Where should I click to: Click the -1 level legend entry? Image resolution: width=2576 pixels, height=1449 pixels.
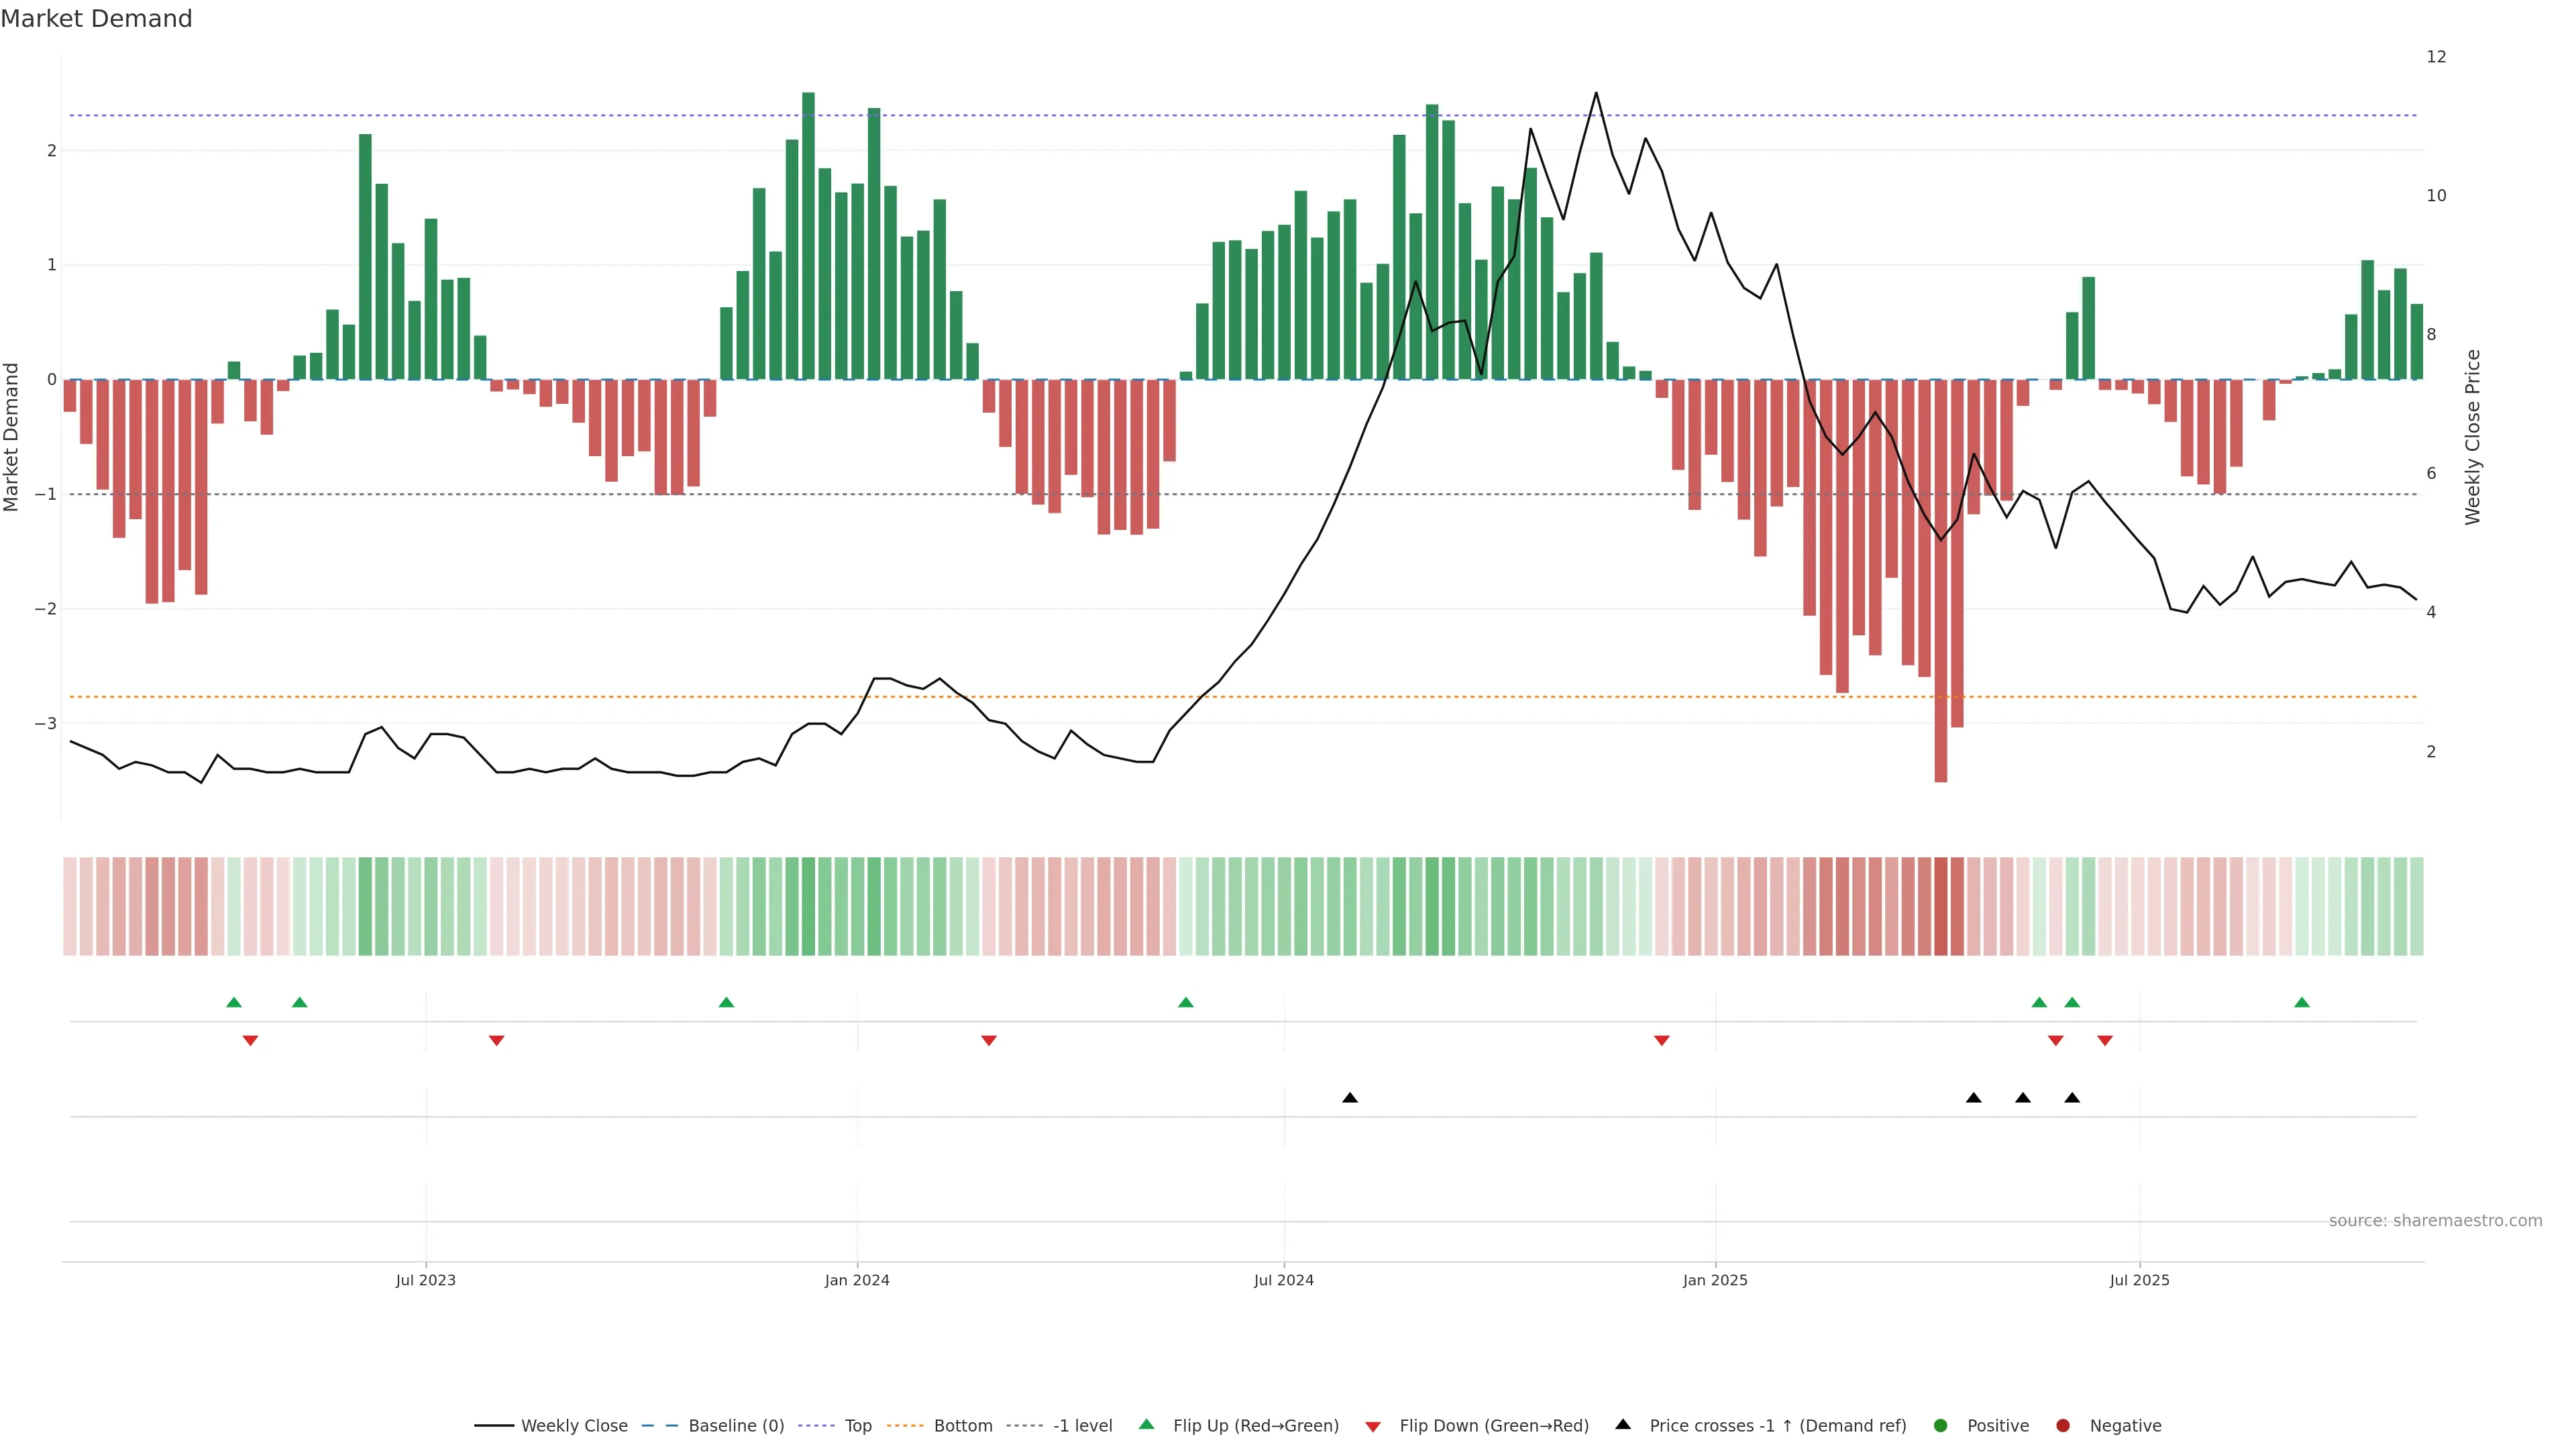pyautogui.click(x=1082, y=1425)
